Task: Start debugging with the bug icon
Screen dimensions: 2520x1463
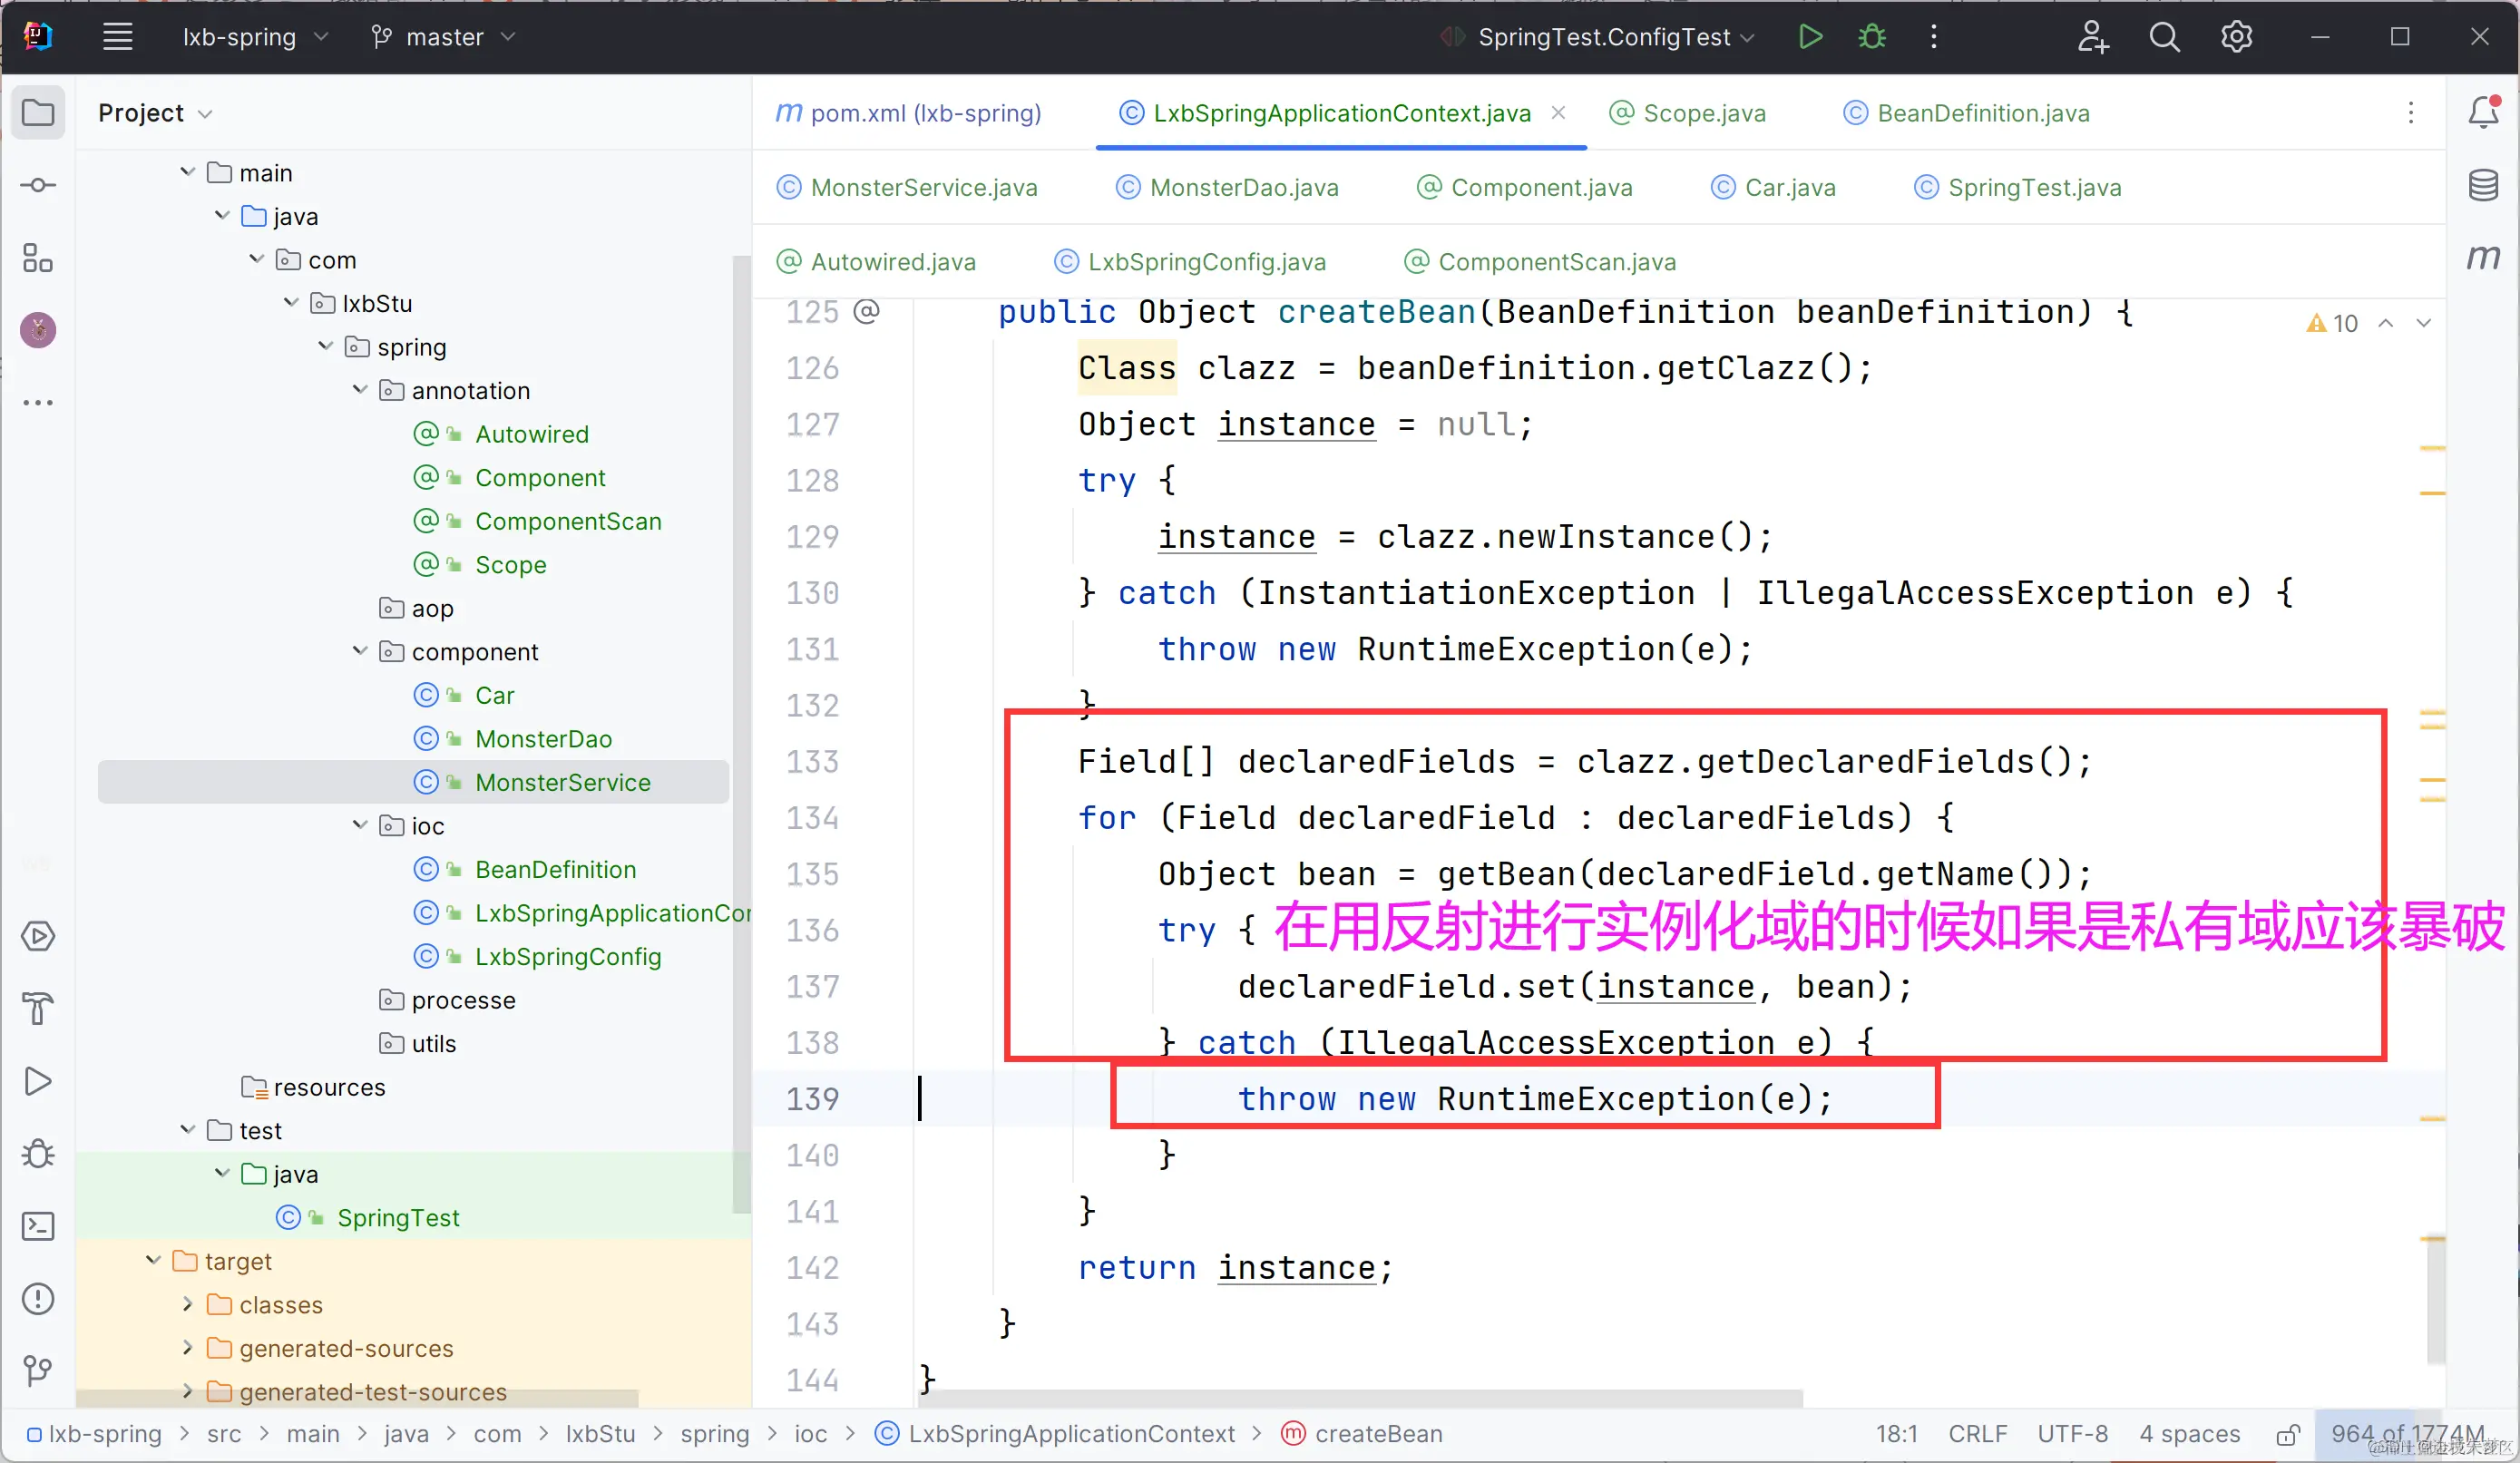Action: tap(1871, 37)
